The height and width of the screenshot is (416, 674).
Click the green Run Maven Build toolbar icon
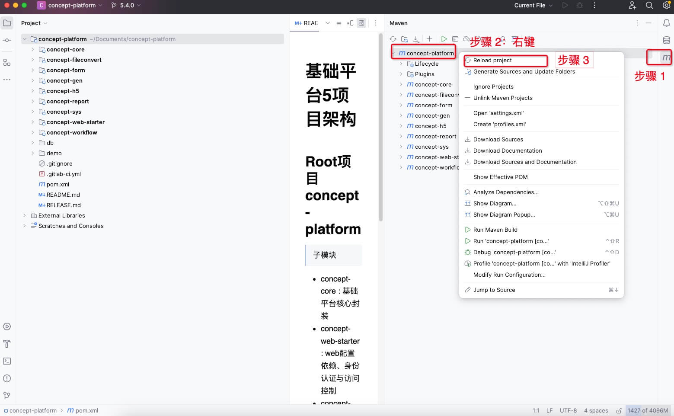click(x=444, y=39)
